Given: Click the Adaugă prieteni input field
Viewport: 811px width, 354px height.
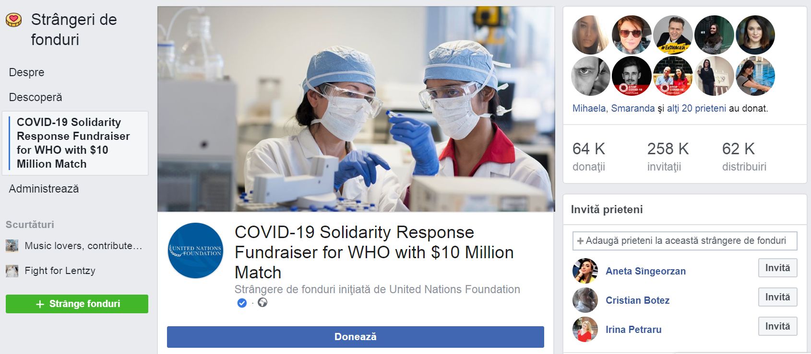Looking at the screenshot, I should click(x=685, y=240).
